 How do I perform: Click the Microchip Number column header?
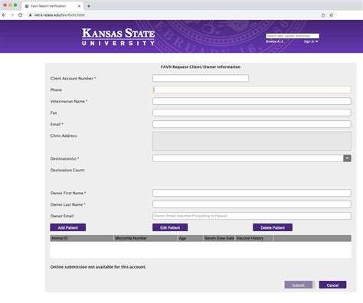(146, 238)
